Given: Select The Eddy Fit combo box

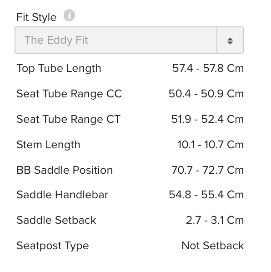Looking at the screenshot, I should tap(129, 40).
